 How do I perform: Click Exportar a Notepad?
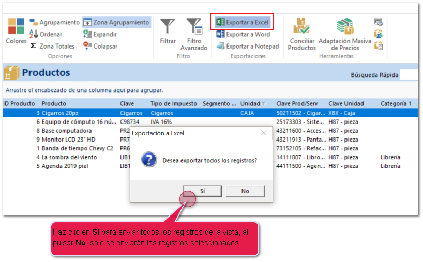pos(247,46)
